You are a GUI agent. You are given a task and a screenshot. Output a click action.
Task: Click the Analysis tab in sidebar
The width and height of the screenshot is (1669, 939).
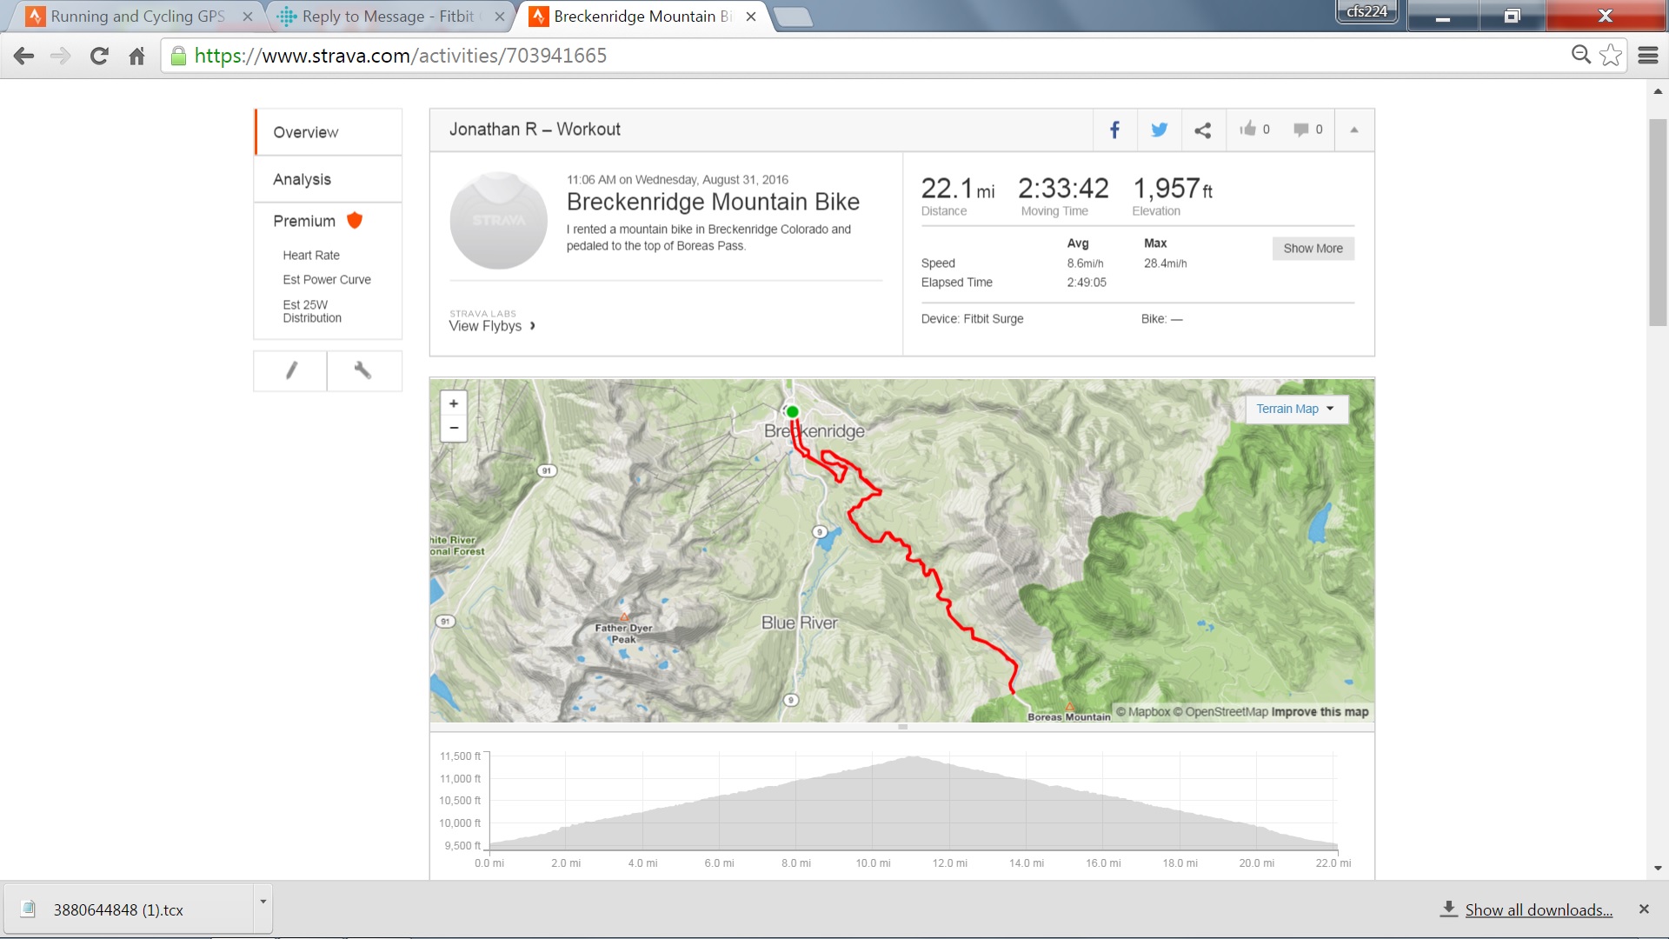(x=302, y=179)
